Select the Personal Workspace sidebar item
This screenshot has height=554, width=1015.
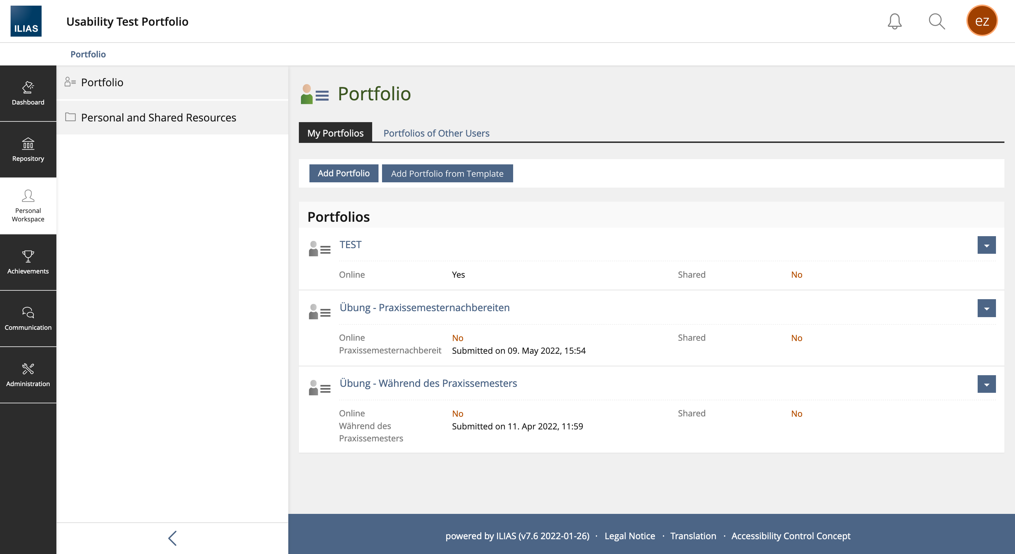point(28,206)
